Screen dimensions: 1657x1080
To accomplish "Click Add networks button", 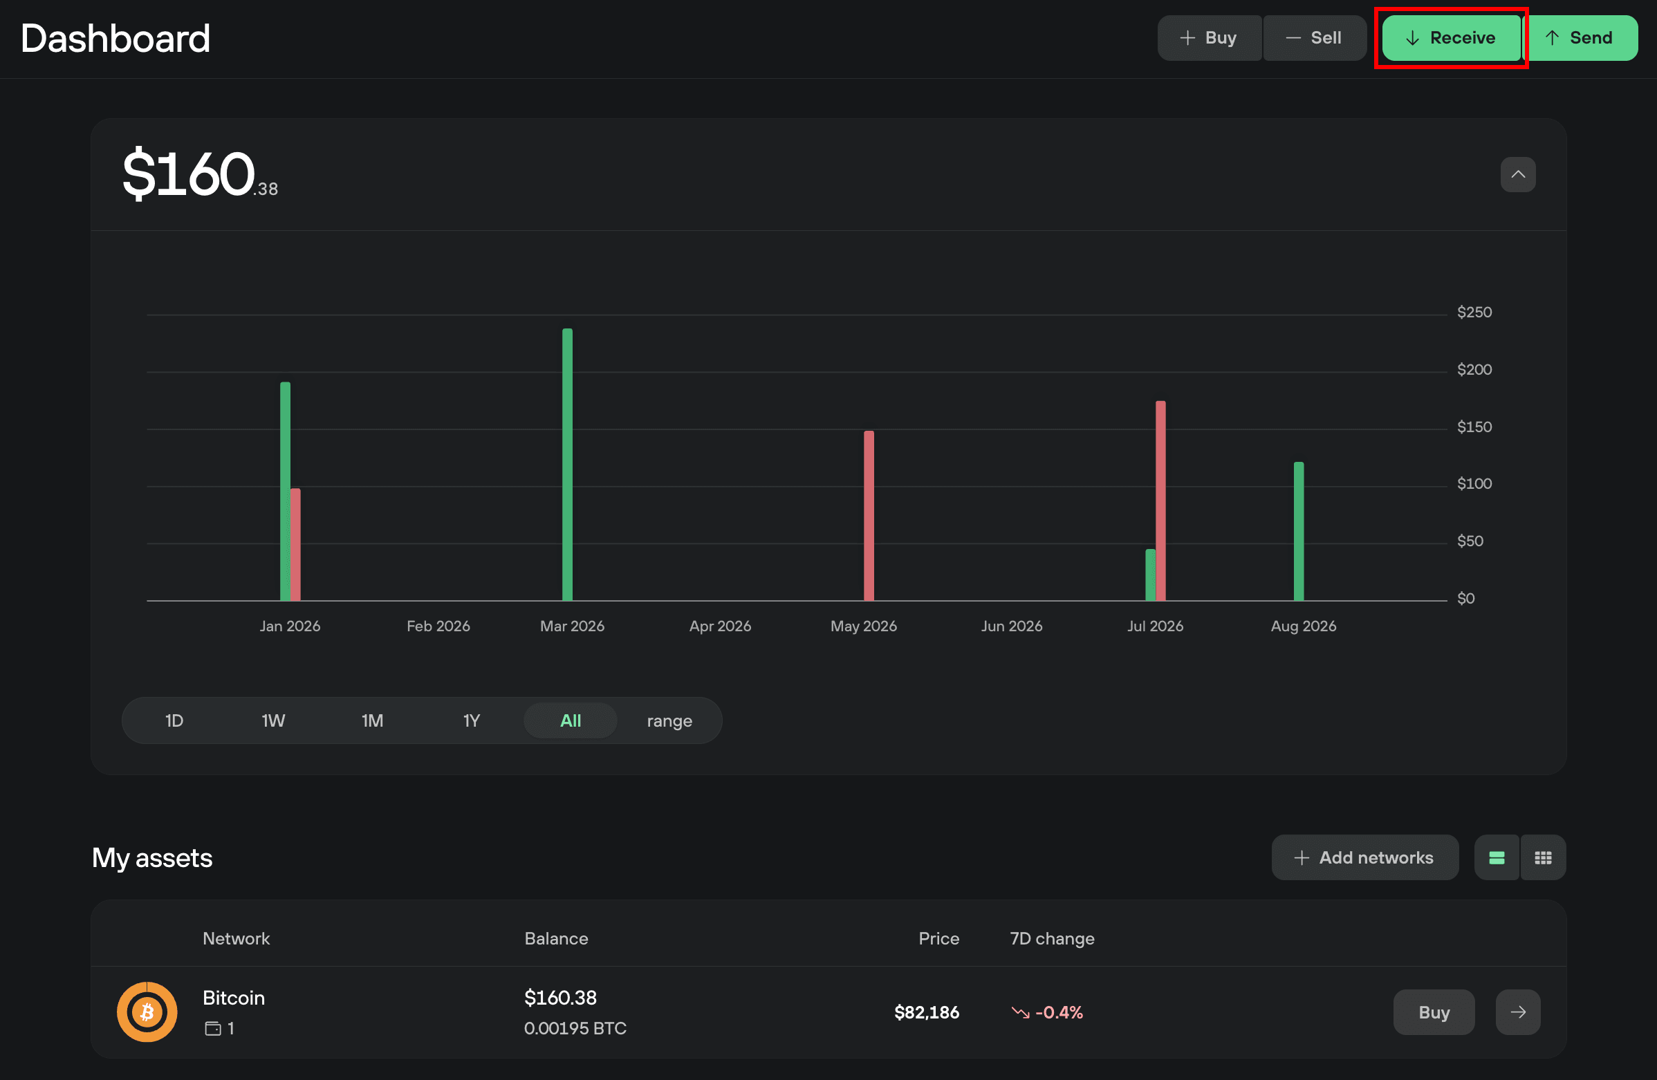I will 1364,857.
